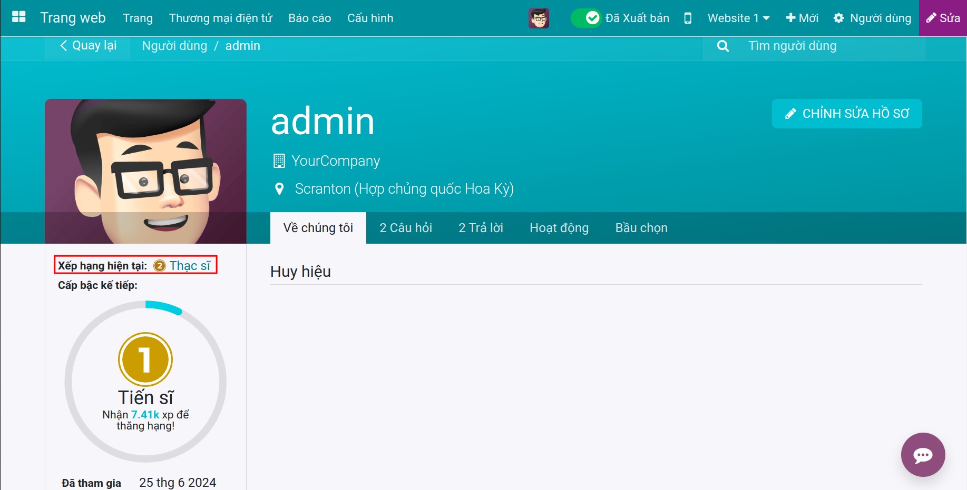
Task: Open the live chat bubble button
Action: pos(923,455)
